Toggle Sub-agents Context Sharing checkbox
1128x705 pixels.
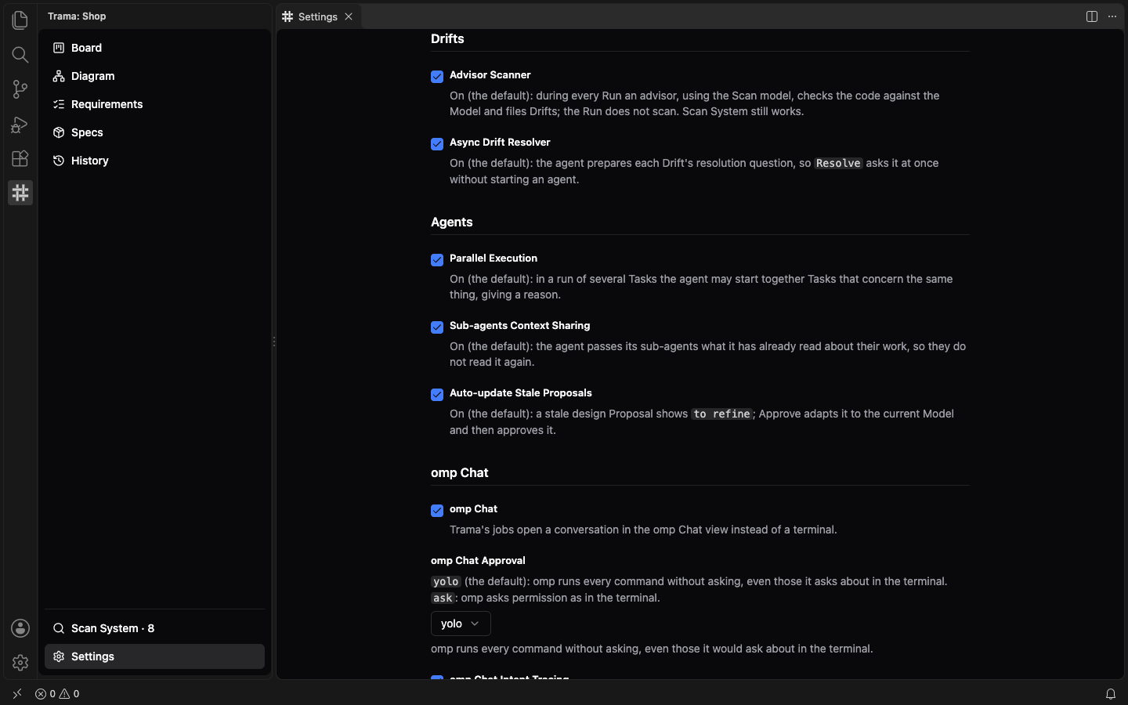click(437, 327)
